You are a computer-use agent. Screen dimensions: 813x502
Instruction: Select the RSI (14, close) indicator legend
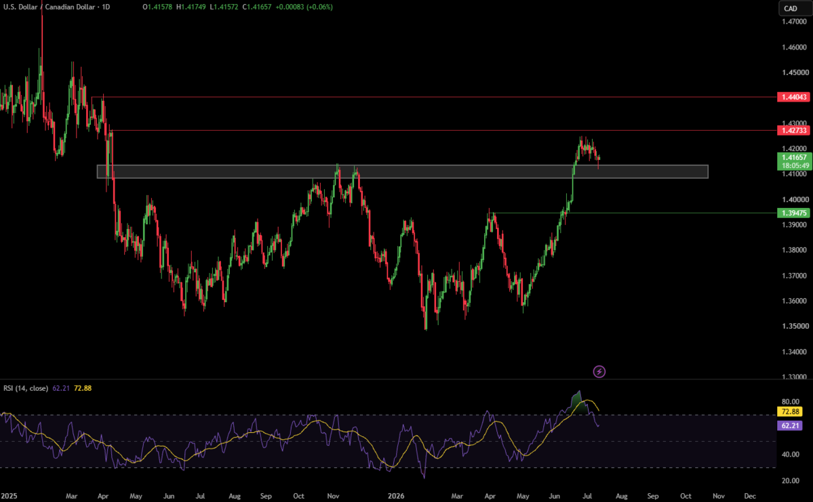click(x=26, y=388)
